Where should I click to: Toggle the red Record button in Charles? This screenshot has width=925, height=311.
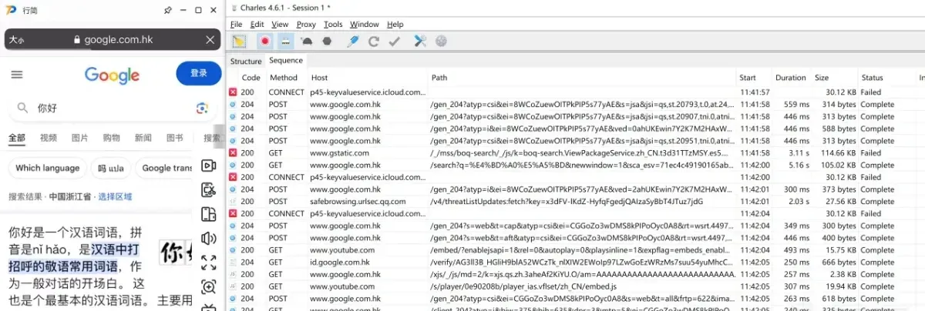tap(264, 41)
